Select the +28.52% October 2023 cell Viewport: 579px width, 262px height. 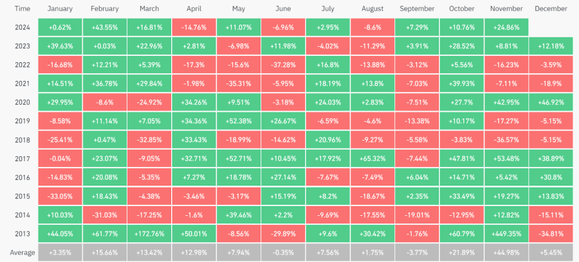461,46
